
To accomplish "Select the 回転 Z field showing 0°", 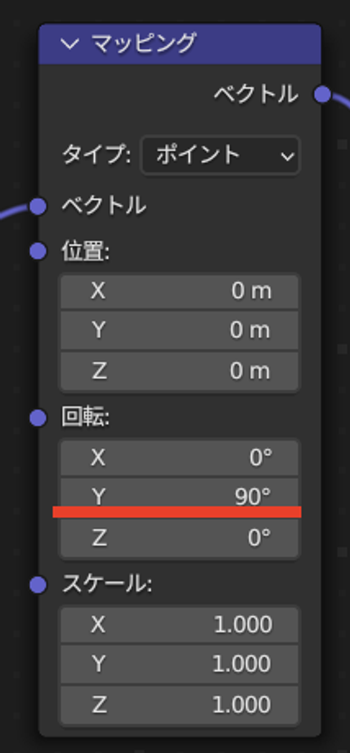I will click(179, 538).
